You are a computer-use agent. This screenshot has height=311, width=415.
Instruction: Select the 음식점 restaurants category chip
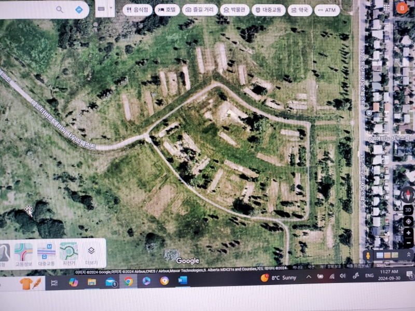137,10
